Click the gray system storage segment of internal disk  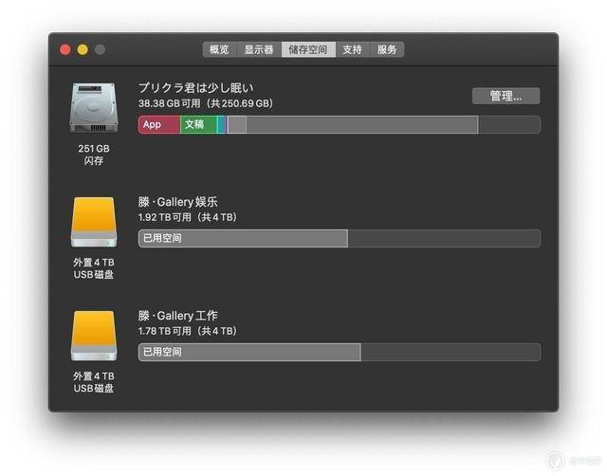pos(362,124)
